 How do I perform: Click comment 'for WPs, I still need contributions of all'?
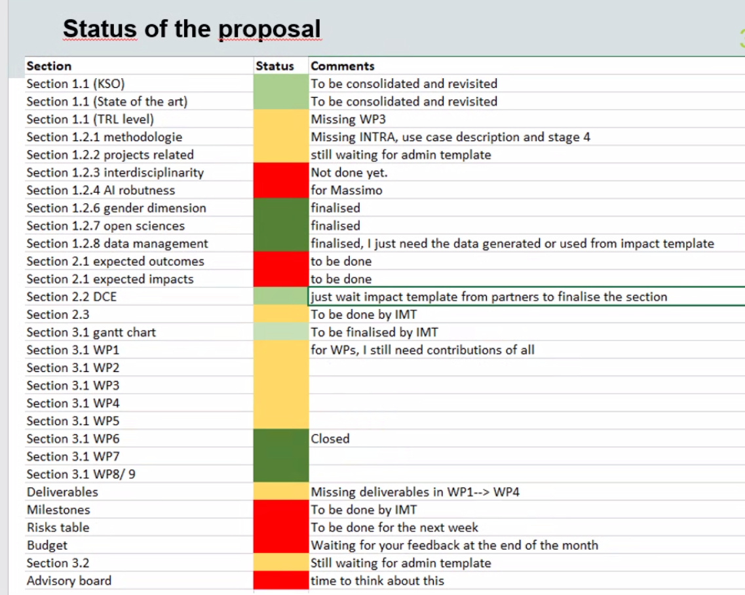click(x=423, y=350)
